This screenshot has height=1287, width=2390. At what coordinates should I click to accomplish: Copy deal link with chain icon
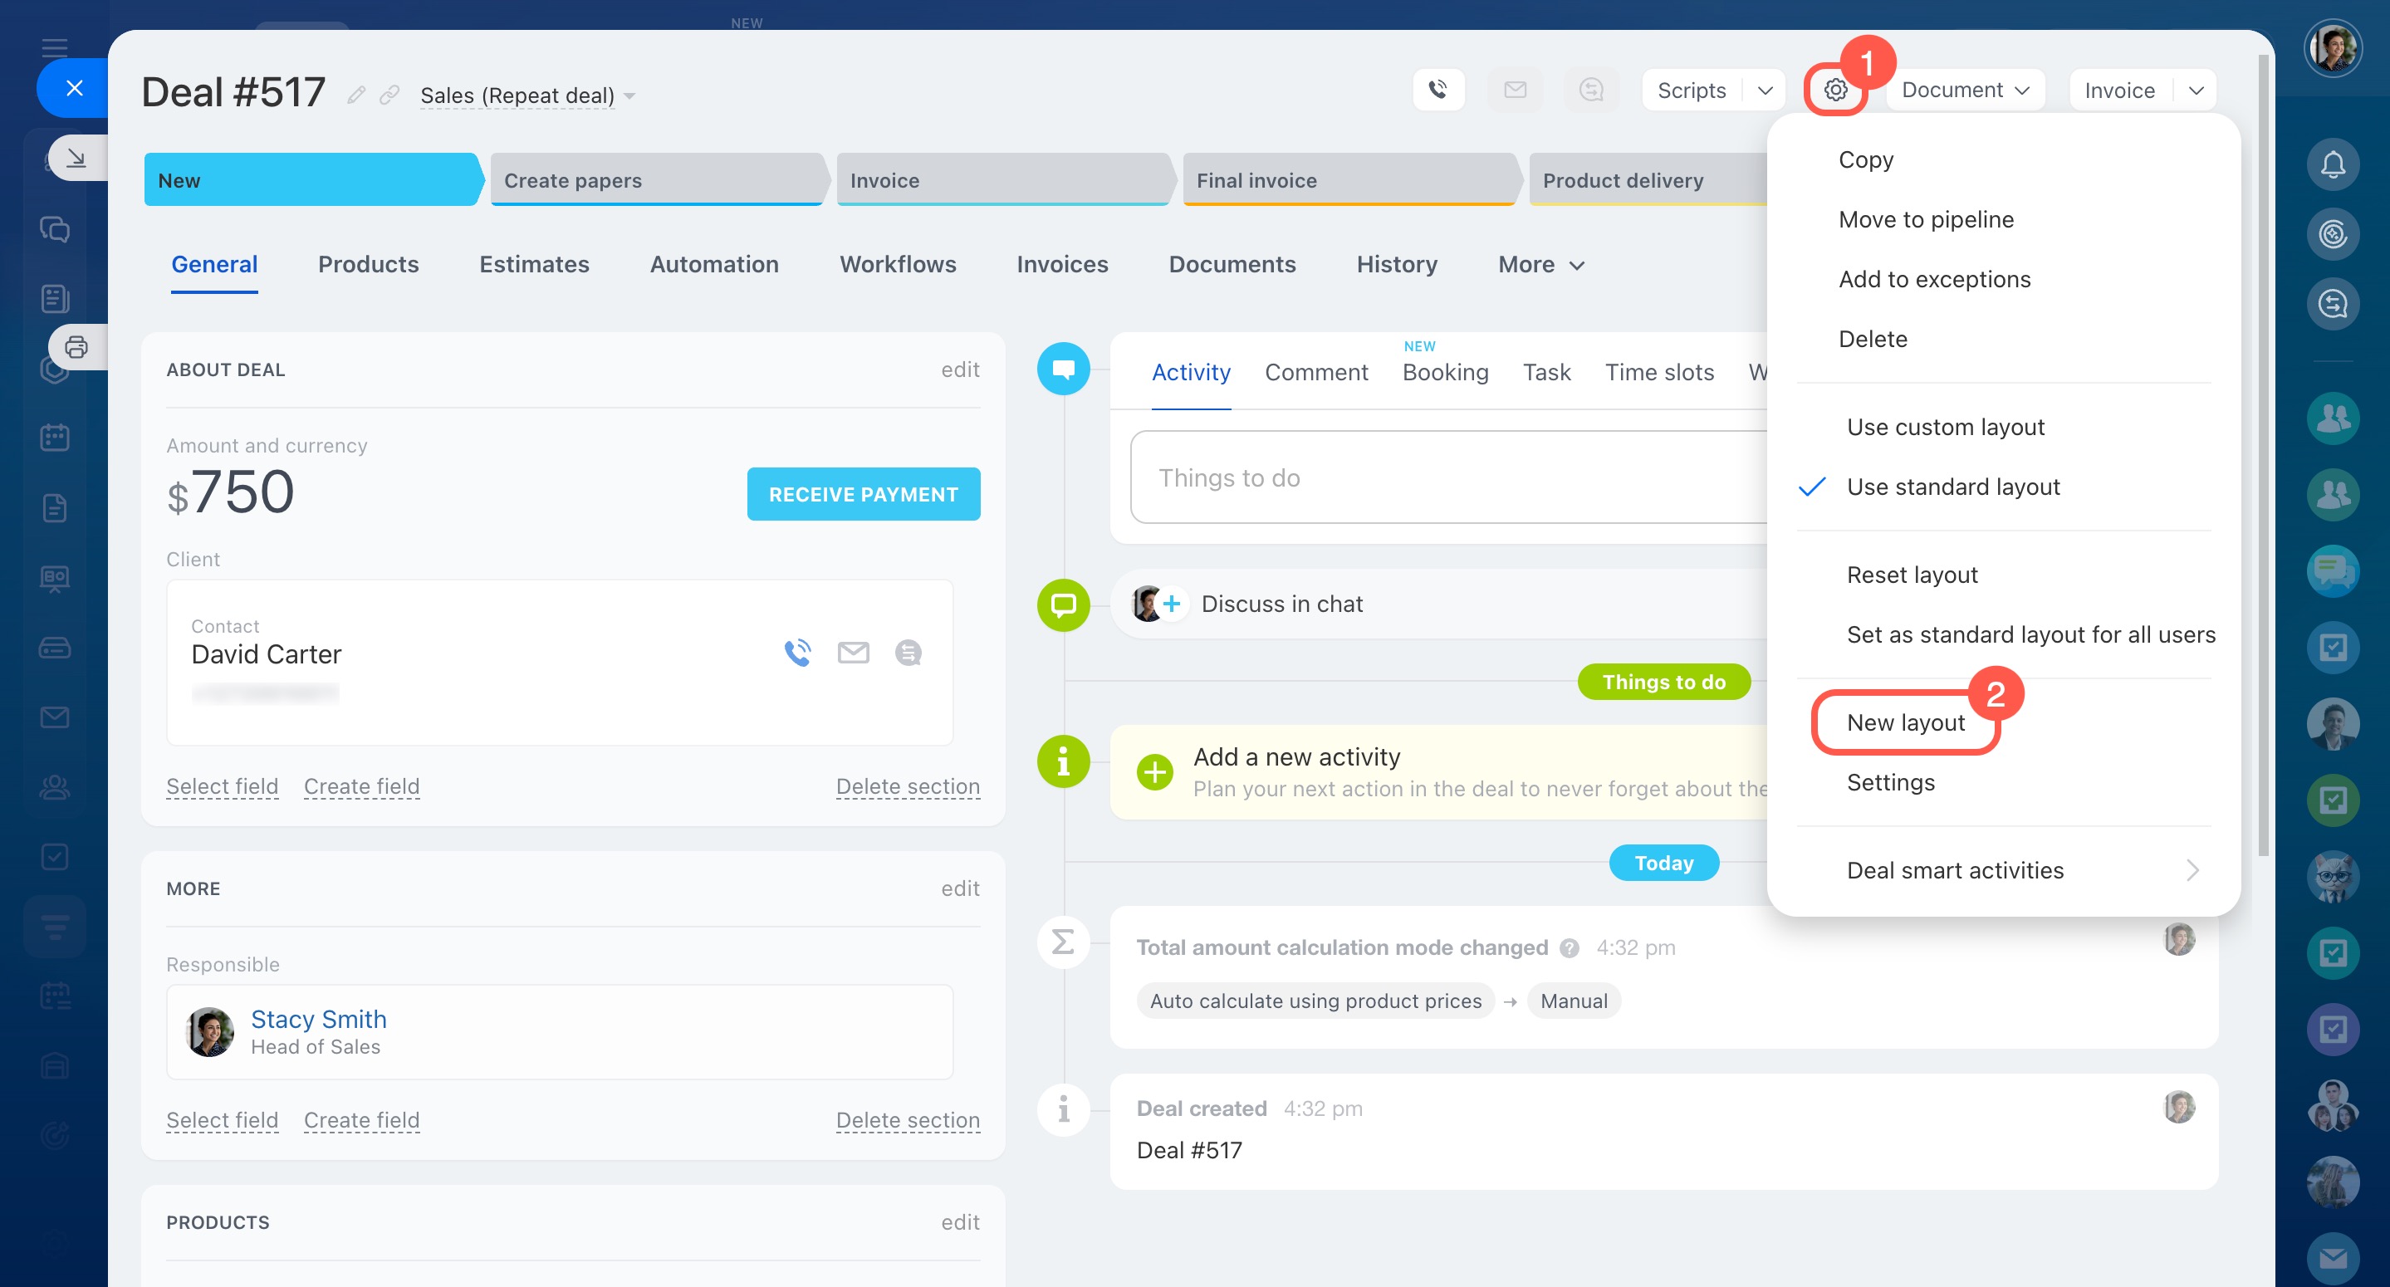(389, 95)
